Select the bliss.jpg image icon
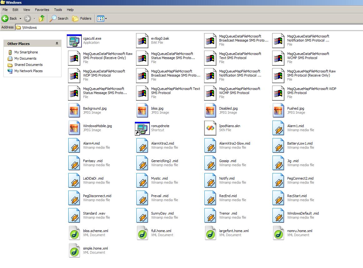 pos(142,111)
